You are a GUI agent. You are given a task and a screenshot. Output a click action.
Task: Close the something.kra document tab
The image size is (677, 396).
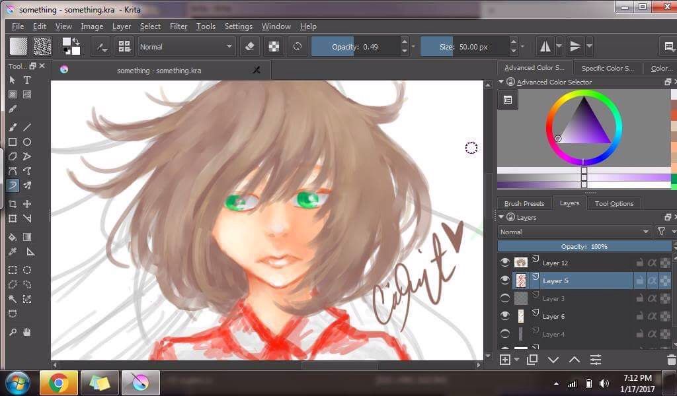(257, 70)
